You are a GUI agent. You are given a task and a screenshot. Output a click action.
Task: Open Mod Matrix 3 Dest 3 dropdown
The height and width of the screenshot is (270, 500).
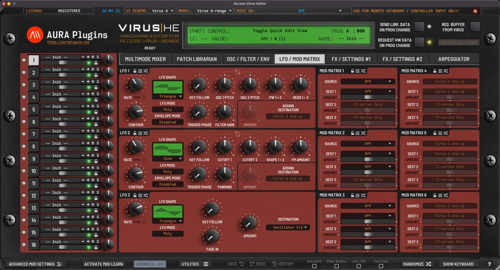click(368, 242)
